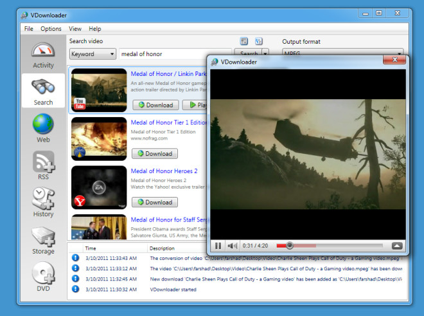Viewport: 424px width, 316px height.
Task: Click the Search button
Action: point(248,52)
